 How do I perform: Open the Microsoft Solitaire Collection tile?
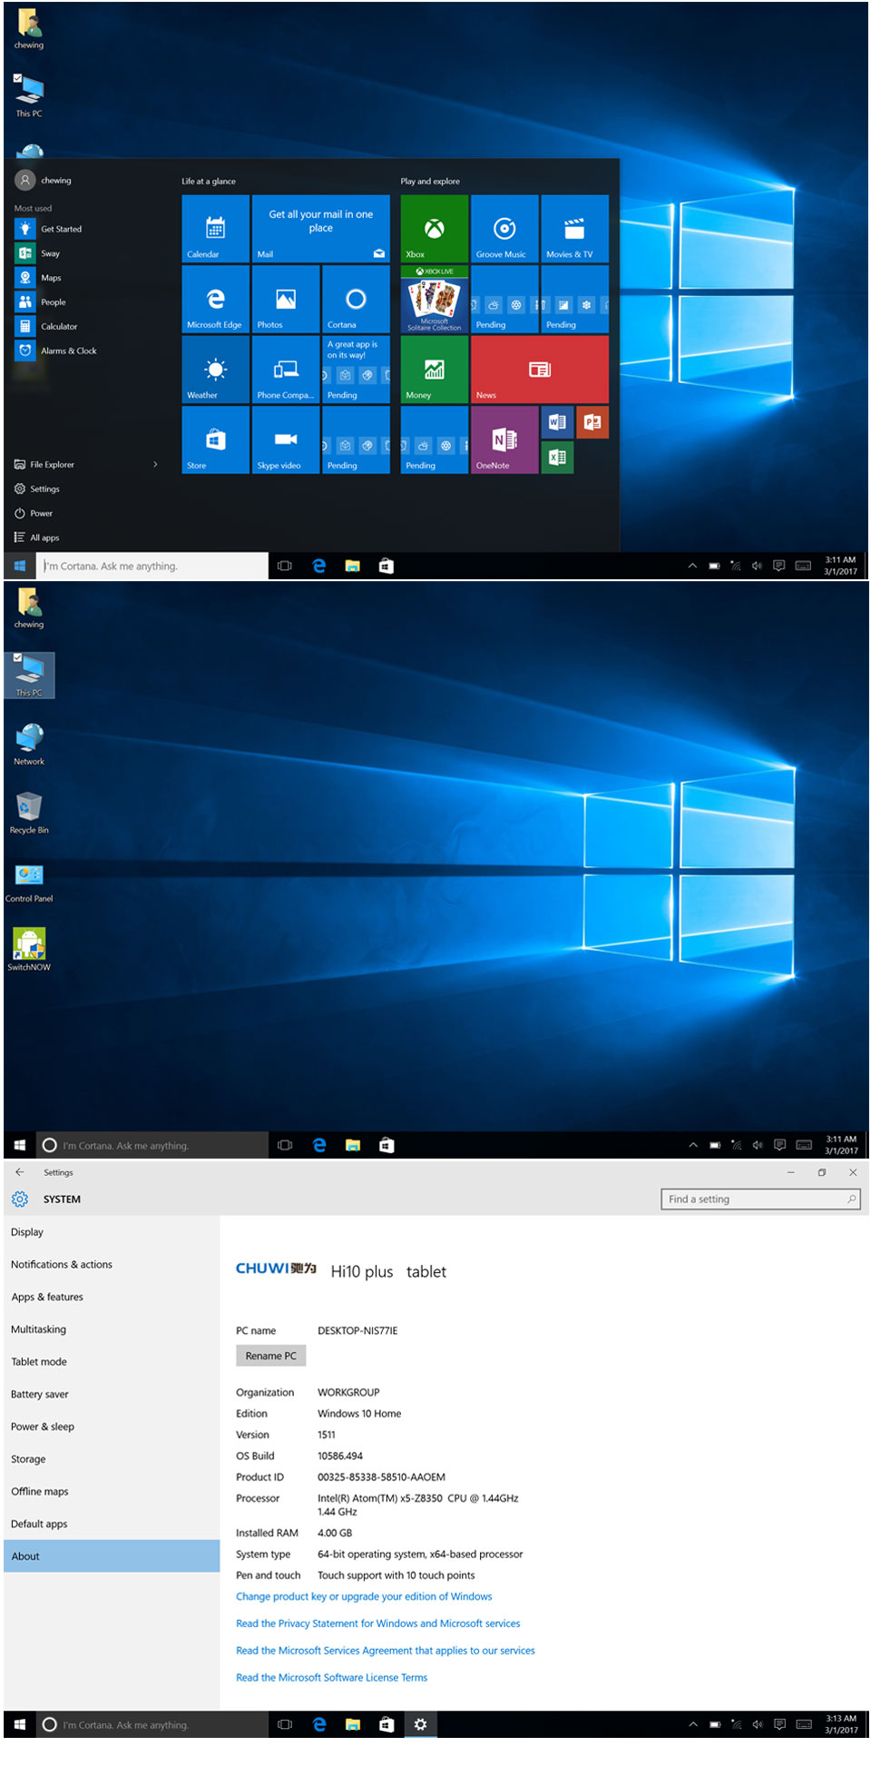(x=434, y=300)
